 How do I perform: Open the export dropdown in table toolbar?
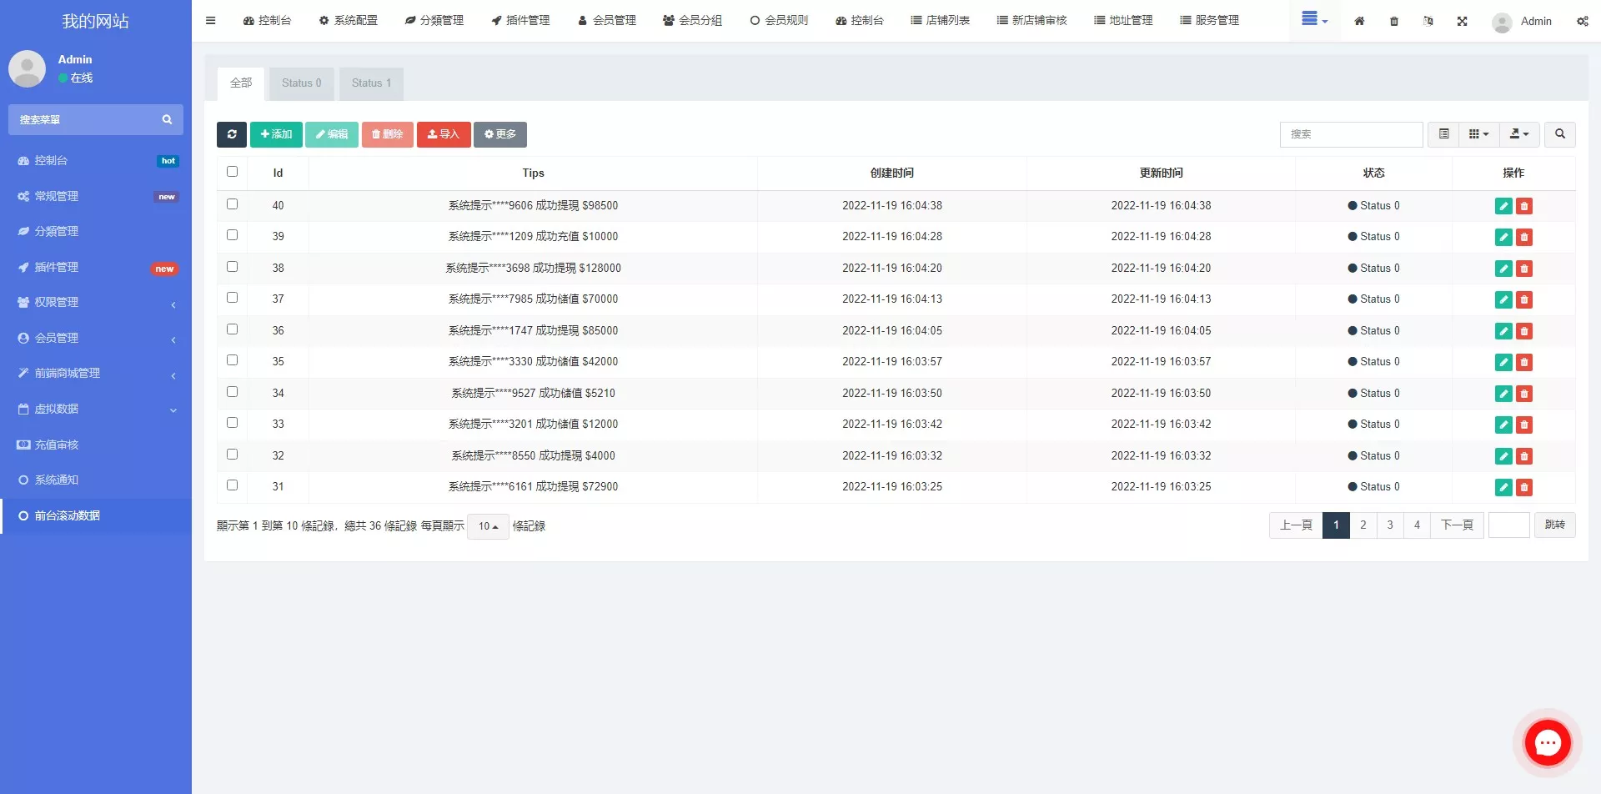point(1518,134)
